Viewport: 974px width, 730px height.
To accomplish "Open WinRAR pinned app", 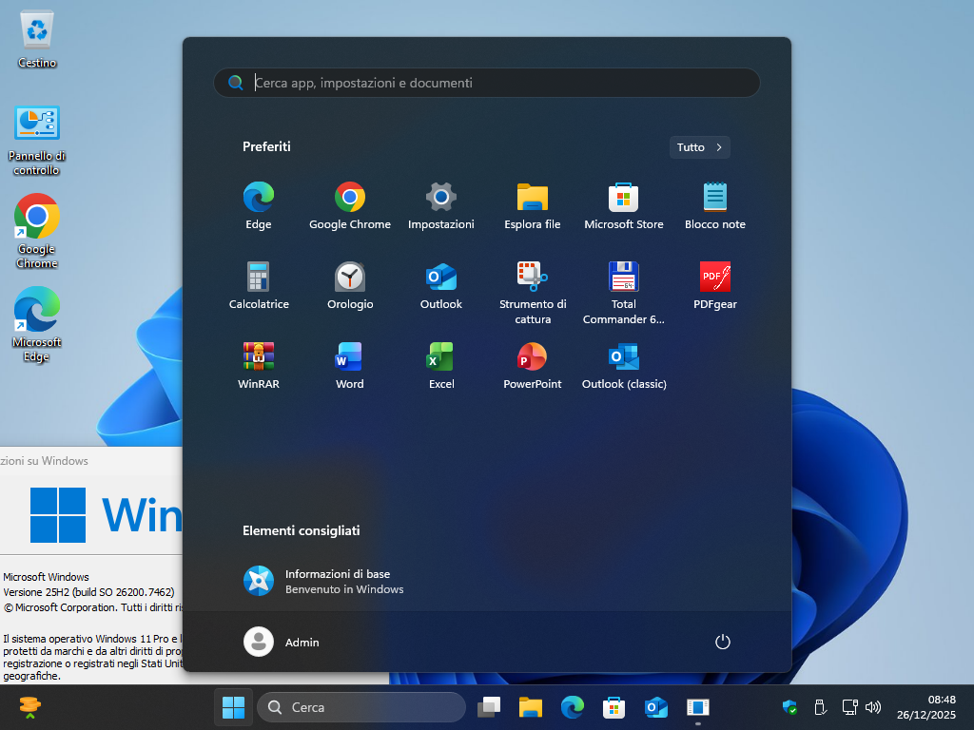I will coord(259,366).
